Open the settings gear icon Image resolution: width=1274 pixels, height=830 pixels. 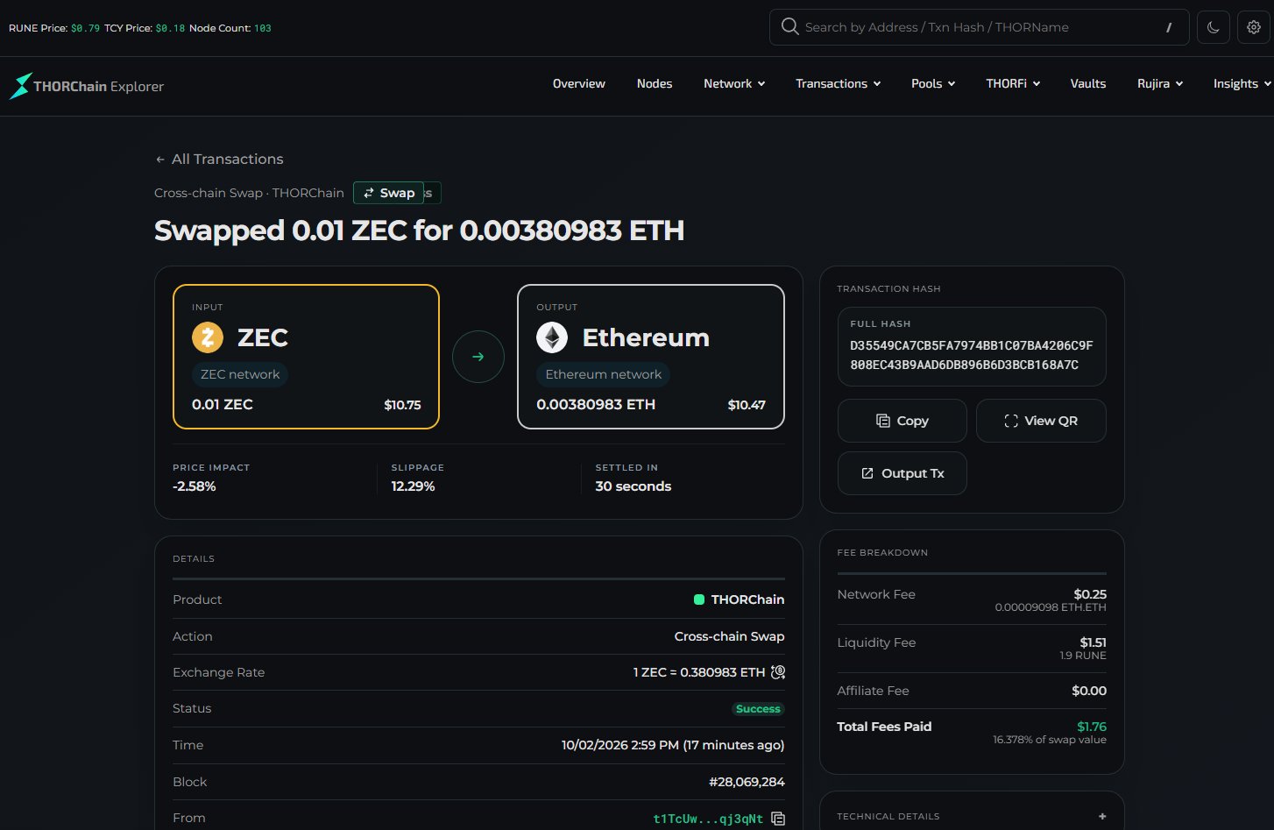(1254, 27)
